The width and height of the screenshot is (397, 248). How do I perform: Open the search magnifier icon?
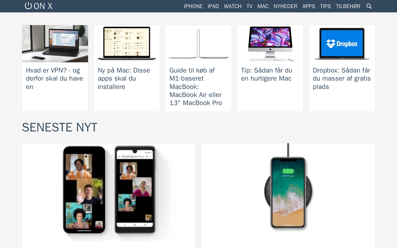369,6
